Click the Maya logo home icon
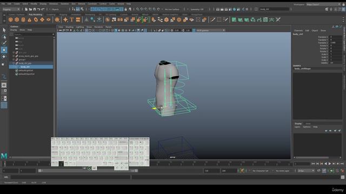 4,156
